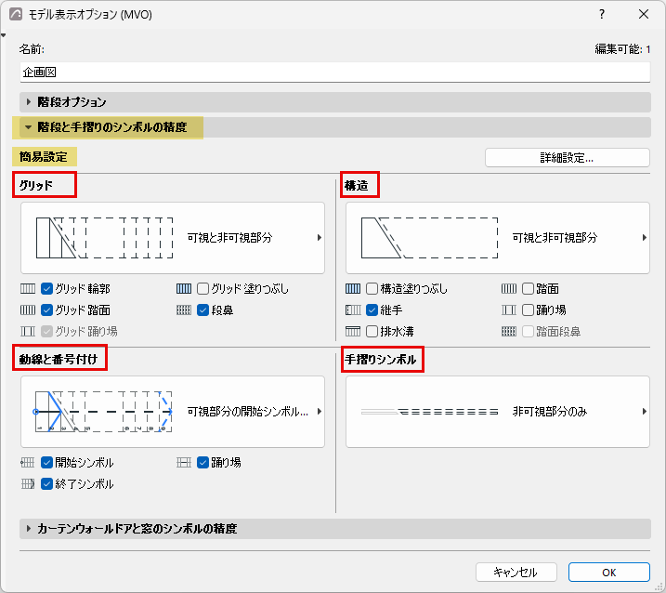Click the 簡易設定 label
The width and height of the screenshot is (666, 593).
tap(44, 157)
